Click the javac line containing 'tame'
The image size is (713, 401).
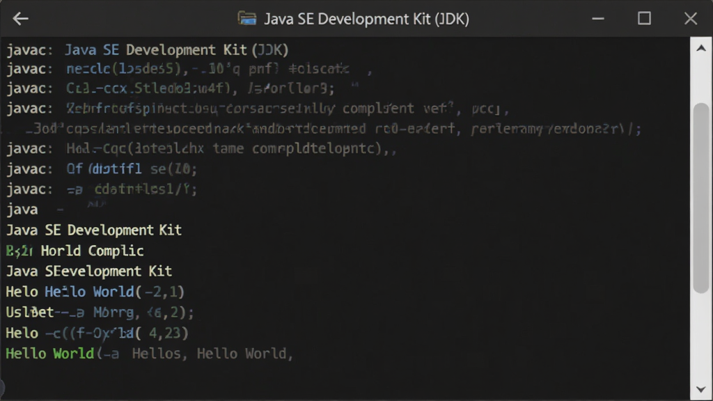[x=201, y=149]
